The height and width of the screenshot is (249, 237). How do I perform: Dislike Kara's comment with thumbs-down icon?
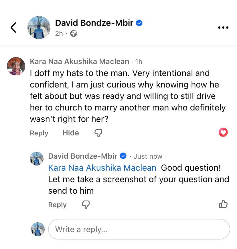tap(98, 133)
